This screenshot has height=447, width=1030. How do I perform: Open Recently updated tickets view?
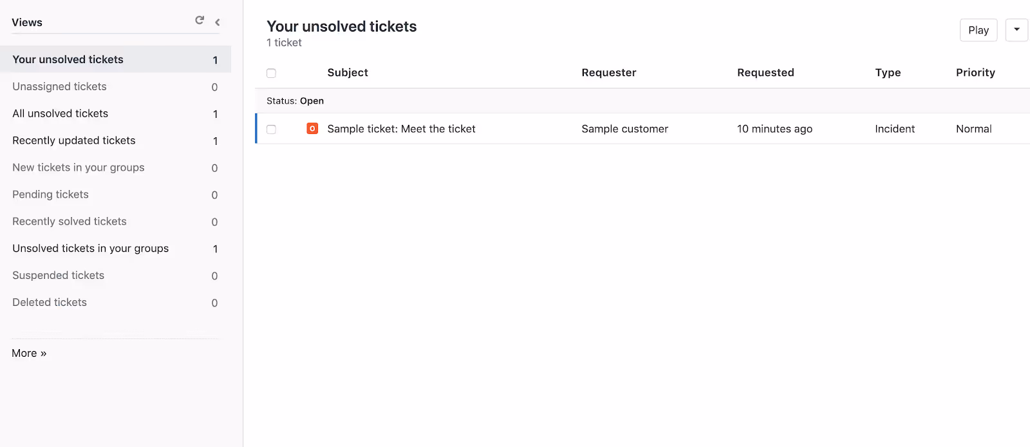(73, 140)
